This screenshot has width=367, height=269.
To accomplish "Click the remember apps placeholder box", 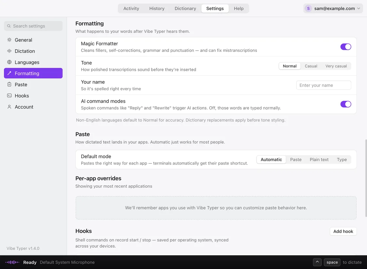I will coord(216,208).
